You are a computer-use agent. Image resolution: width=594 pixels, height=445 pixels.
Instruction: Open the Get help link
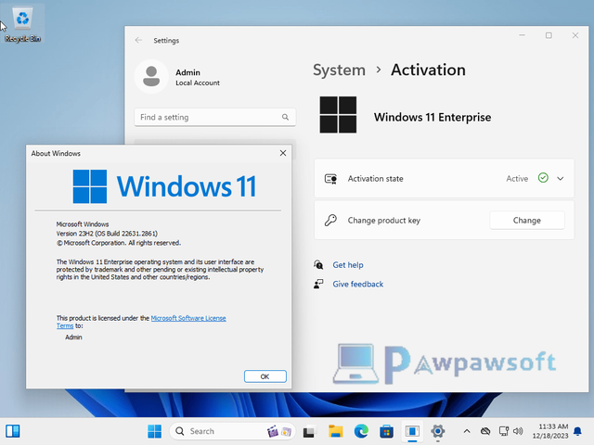point(348,265)
